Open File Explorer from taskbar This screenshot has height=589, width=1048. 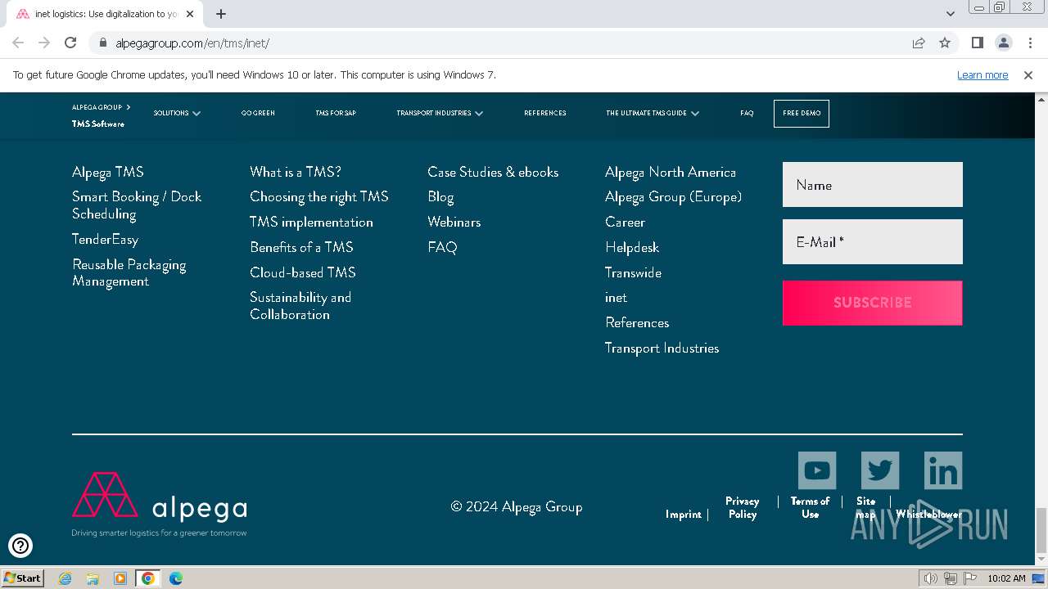[93, 578]
